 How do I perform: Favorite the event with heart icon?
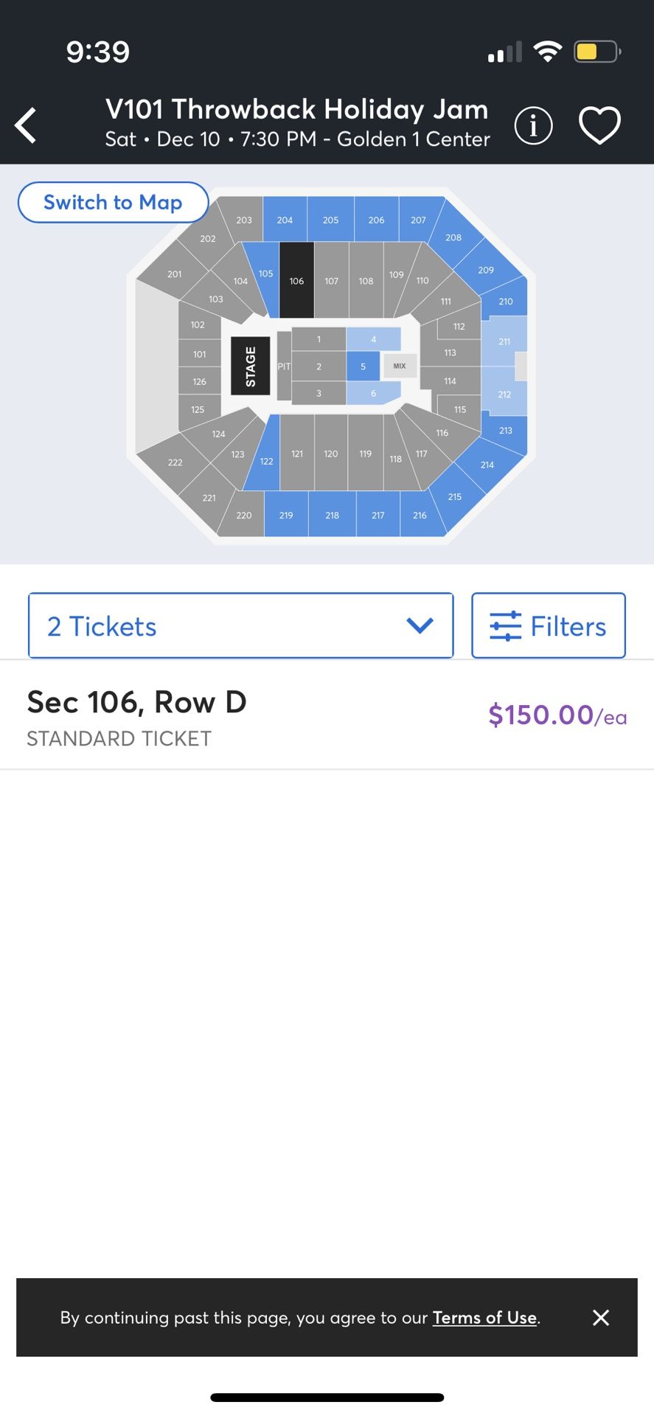(599, 125)
